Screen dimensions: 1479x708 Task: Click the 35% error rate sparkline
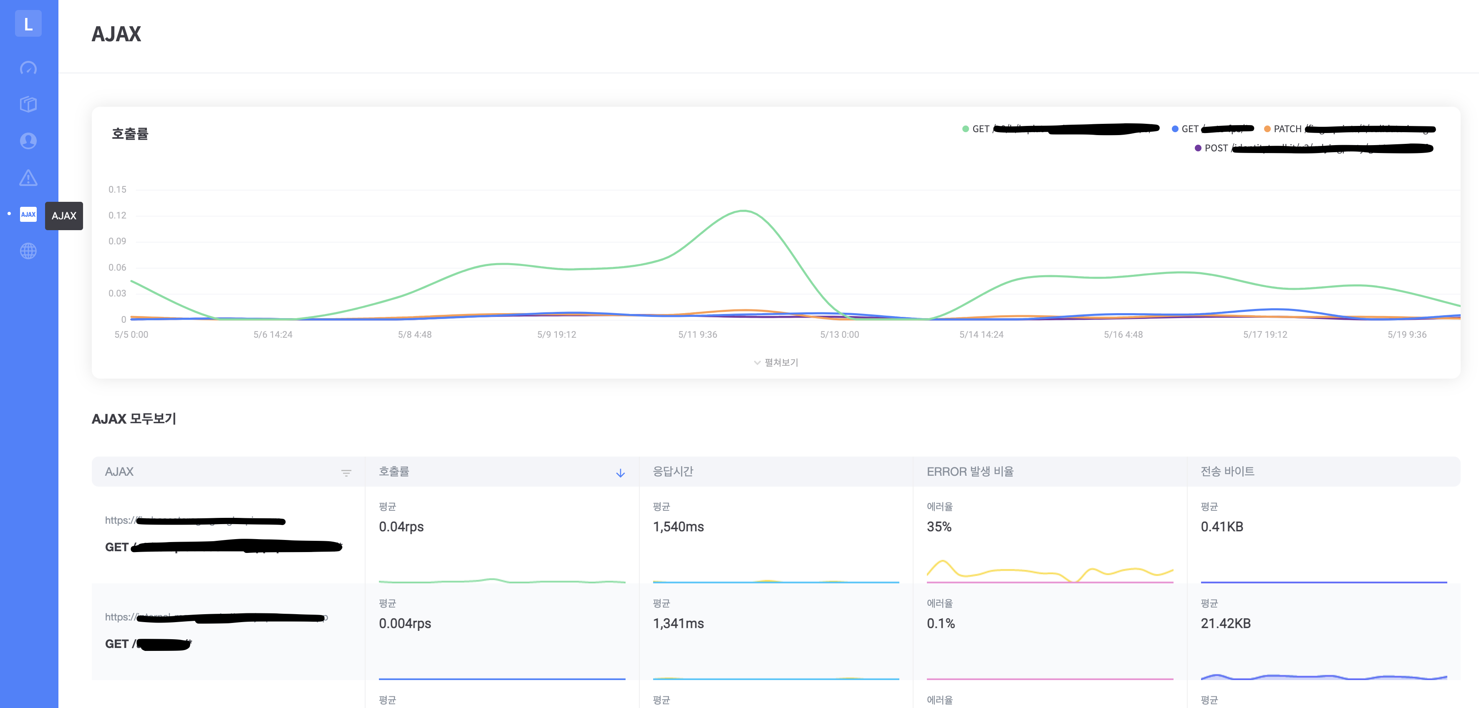tap(1050, 572)
